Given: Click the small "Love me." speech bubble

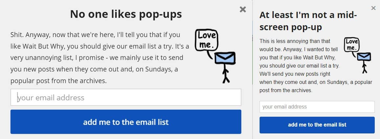Looking at the screenshot, I should click(x=351, y=45).
